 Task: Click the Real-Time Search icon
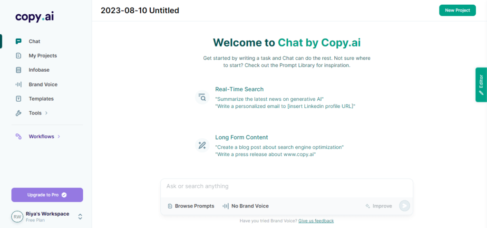coord(203,97)
